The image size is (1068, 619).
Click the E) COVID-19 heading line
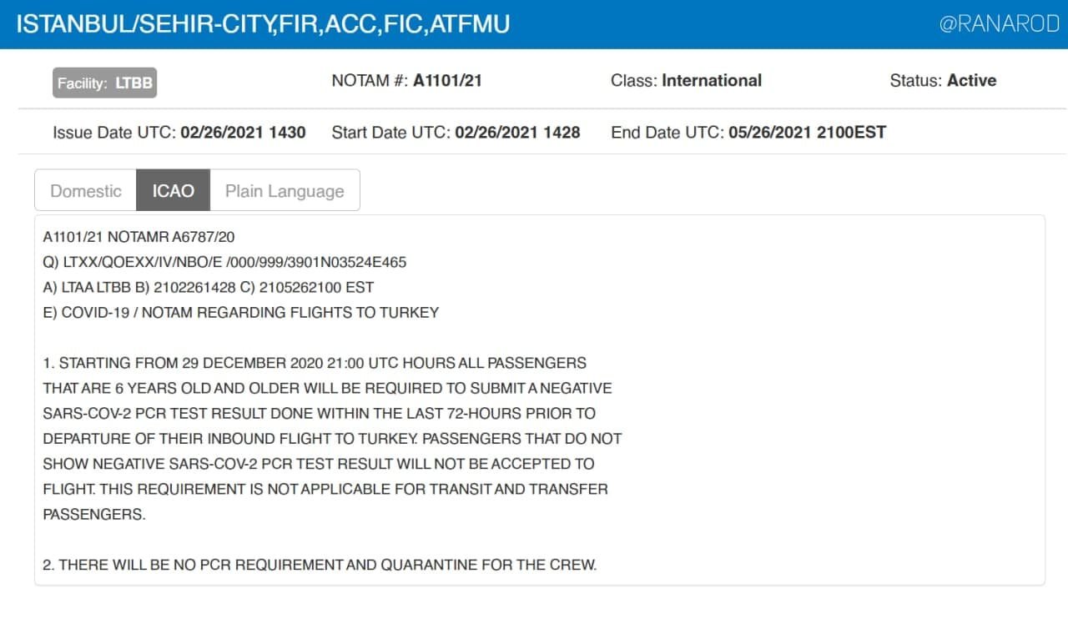click(240, 312)
